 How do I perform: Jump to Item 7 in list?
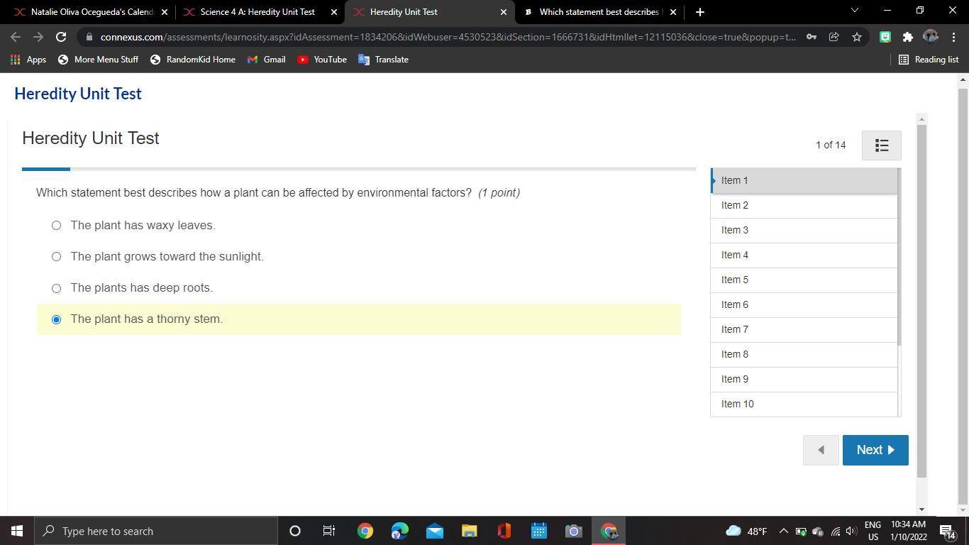pos(804,330)
